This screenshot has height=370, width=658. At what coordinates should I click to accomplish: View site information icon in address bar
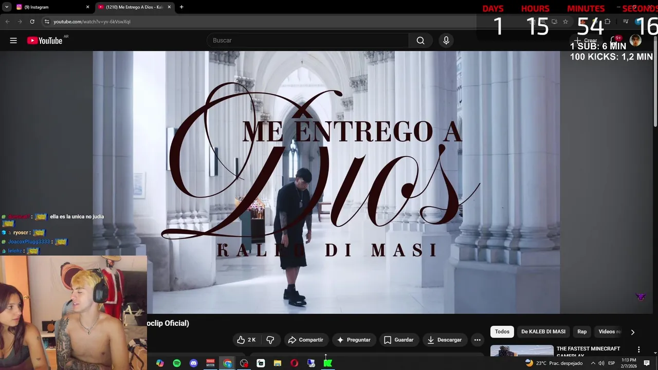click(x=47, y=22)
